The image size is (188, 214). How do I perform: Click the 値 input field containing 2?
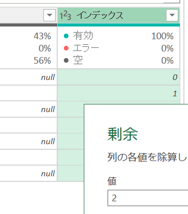click(148, 198)
